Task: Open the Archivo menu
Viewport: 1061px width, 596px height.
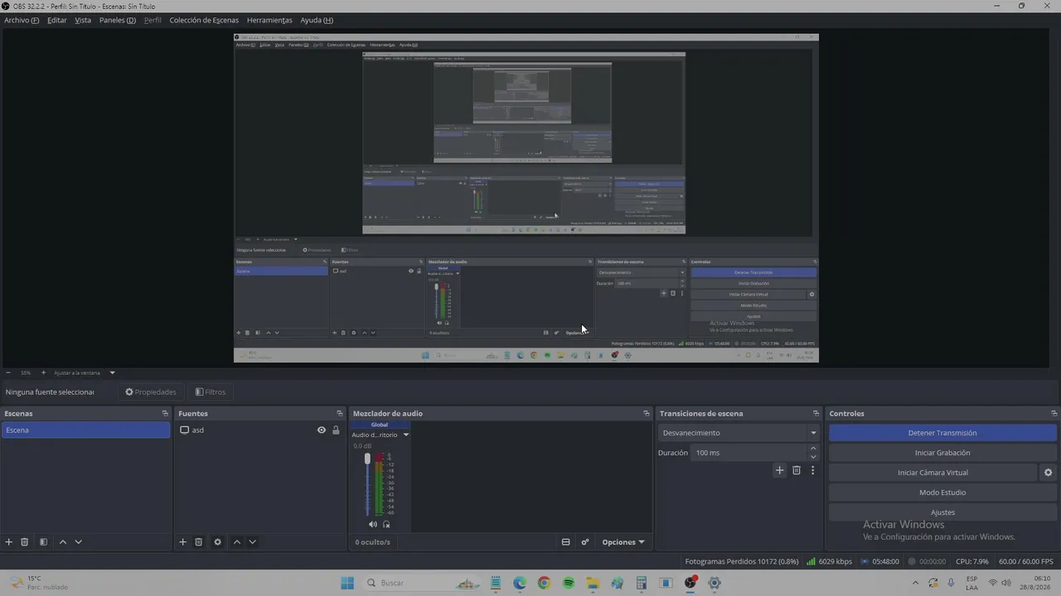Action: point(22,20)
